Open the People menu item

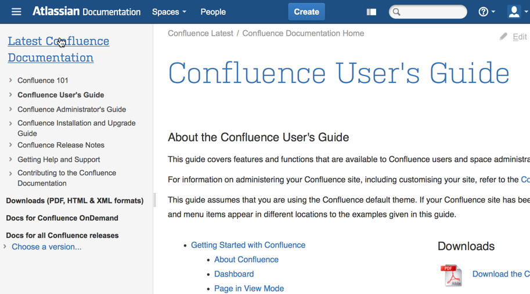click(213, 12)
